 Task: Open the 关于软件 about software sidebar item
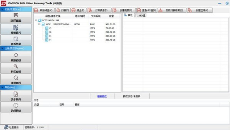[x=16, y=96]
